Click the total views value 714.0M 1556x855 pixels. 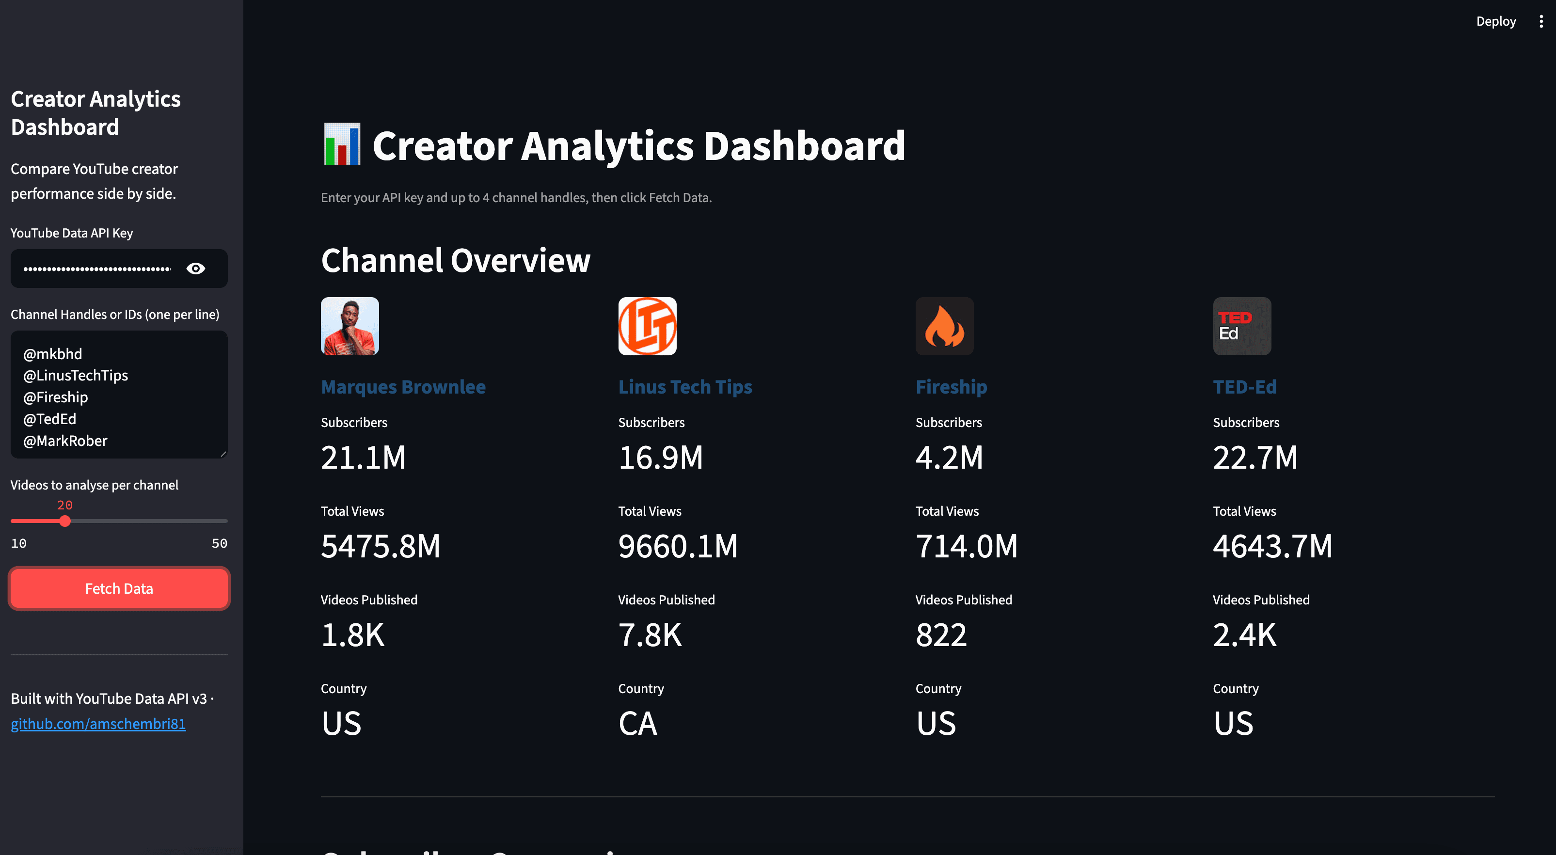pos(967,546)
